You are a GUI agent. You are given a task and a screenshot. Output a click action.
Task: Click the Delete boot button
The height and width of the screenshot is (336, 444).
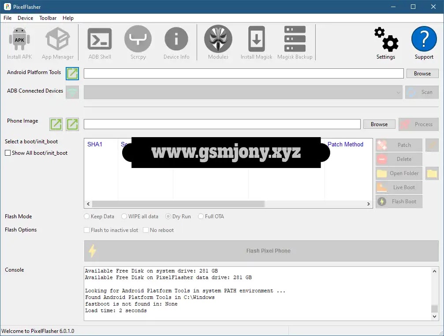(x=399, y=159)
